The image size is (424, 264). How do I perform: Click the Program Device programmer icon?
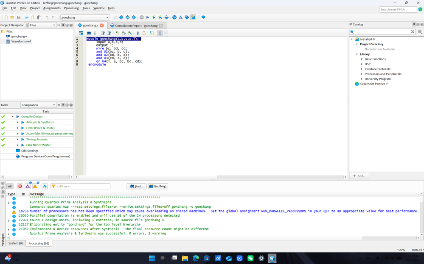click(x=18, y=157)
